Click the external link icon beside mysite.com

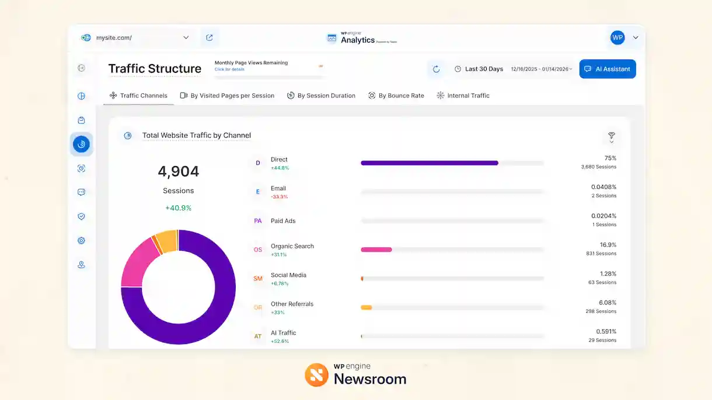click(x=210, y=37)
